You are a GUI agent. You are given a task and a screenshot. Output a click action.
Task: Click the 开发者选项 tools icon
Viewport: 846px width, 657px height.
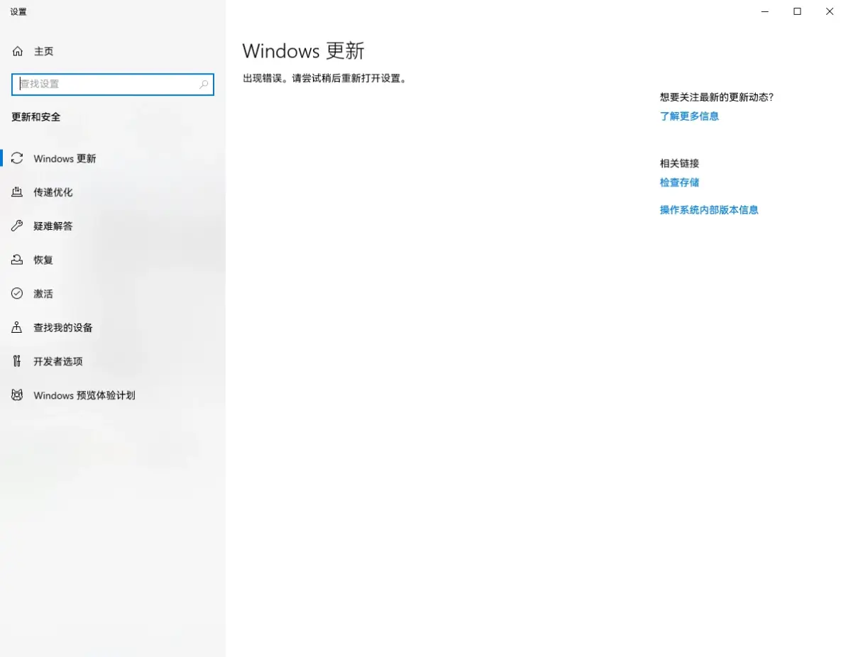18,361
